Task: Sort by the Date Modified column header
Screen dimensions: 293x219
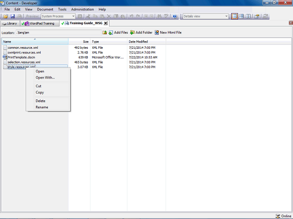Action: click(146, 42)
